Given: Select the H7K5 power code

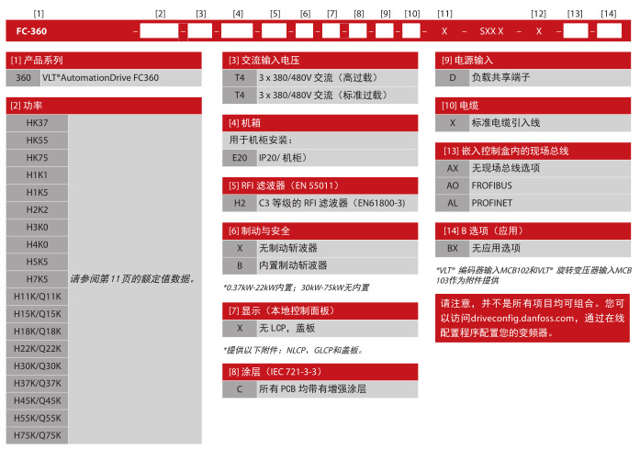Looking at the screenshot, I should tap(37, 279).
